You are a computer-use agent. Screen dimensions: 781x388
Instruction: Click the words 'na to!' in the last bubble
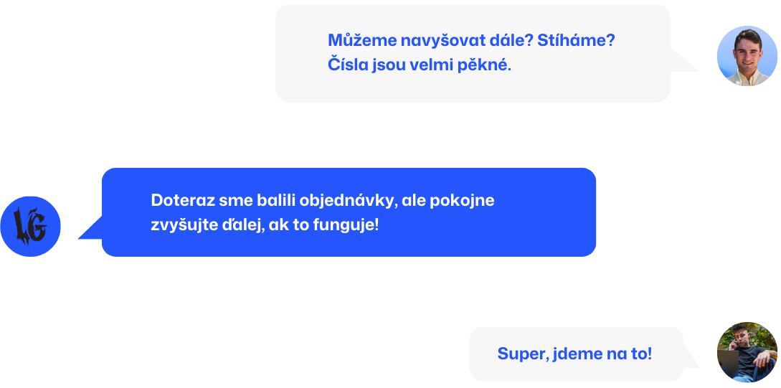pyautogui.click(x=631, y=354)
